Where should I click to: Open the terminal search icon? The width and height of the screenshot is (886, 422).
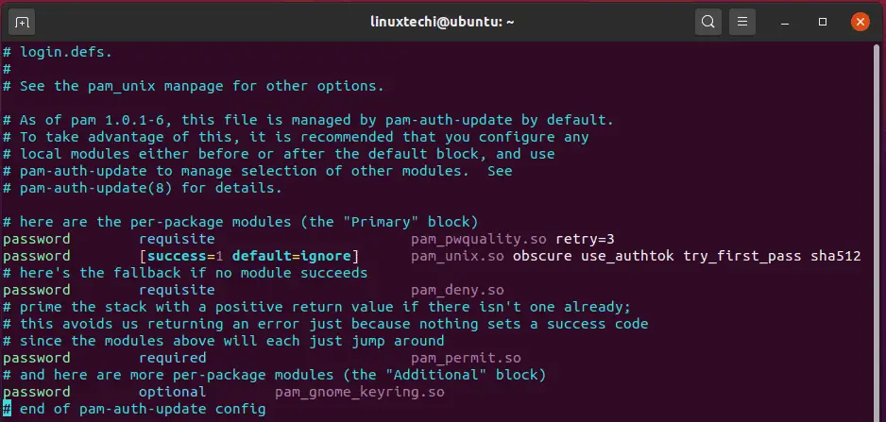coord(707,21)
